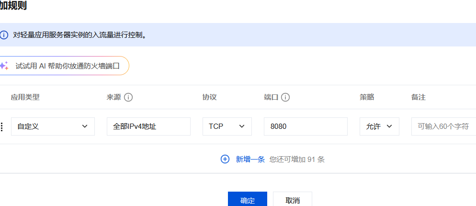Open the 自定义 application type dropdown
The height and width of the screenshot is (206, 476).
(53, 126)
